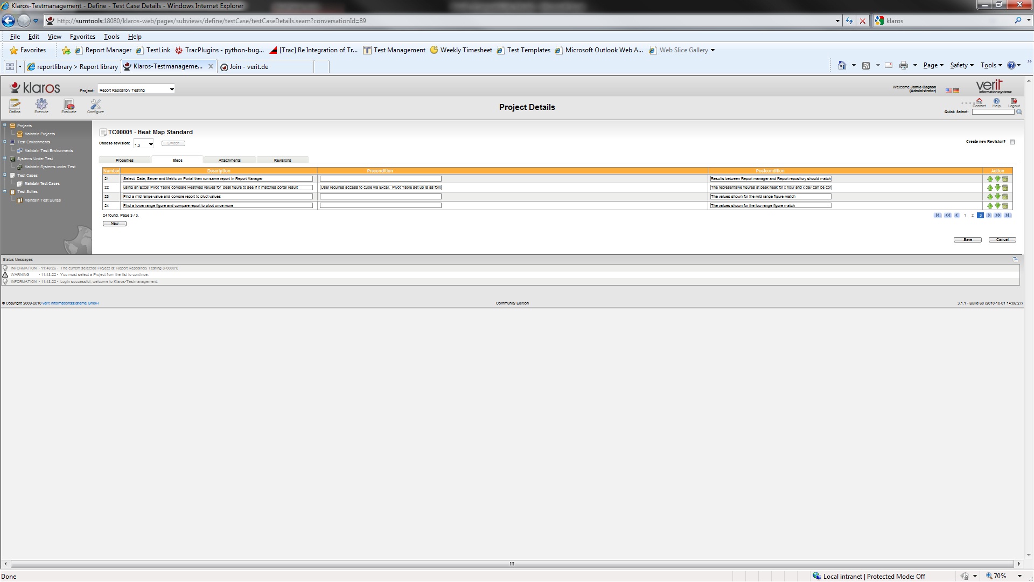This screenshot has width=1034, height=582.
Task: Move step 22 down with green arrow
Action: pos(997,188)
